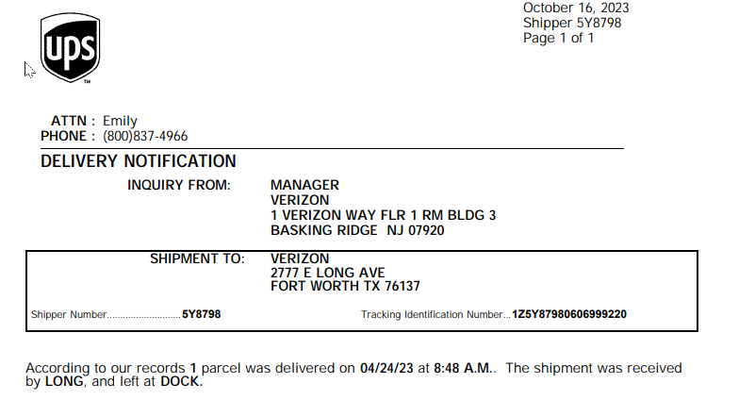Click FORT WORTH TX 76137 text
The width and height of the screenshot is (755, 400).
[345, 286]
